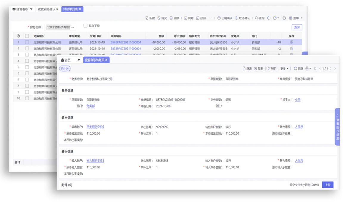Close the 收款到账确认 tab
Image resolution: width=348 pixels, height=203 pixels.
tap(57, 9)
